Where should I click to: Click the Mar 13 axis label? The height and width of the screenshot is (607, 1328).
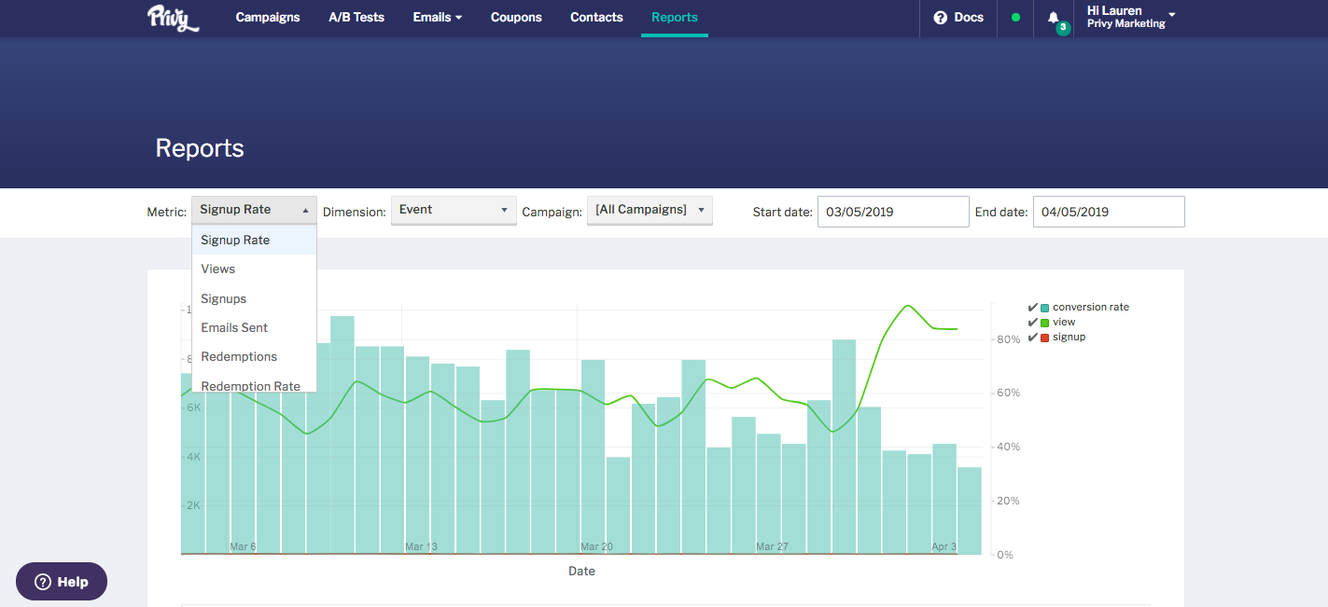421,547
